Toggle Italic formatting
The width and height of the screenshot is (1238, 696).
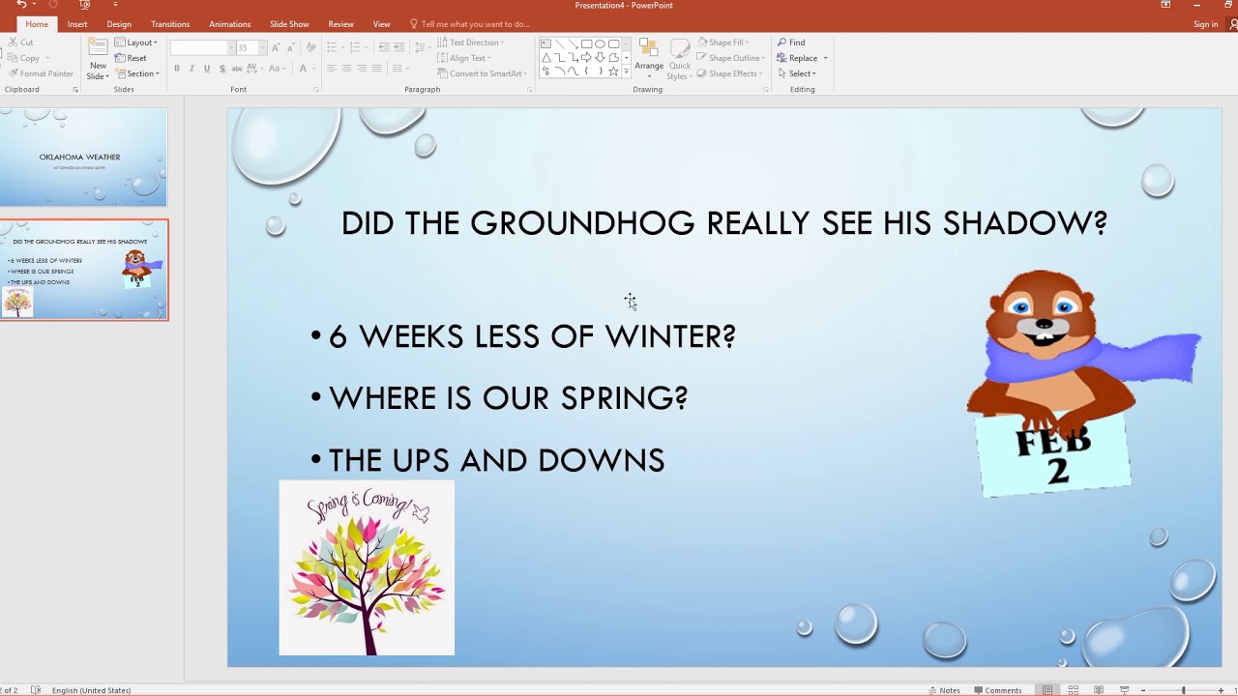[x=192, y=69]
